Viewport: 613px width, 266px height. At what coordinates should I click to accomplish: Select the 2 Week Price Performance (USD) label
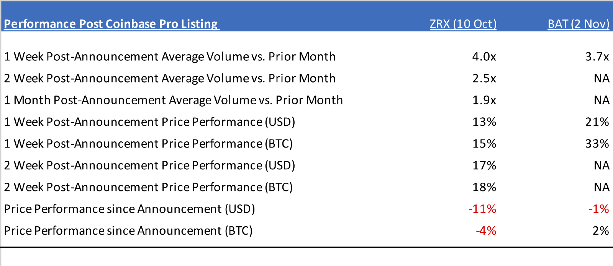click(x=149, y=165)
